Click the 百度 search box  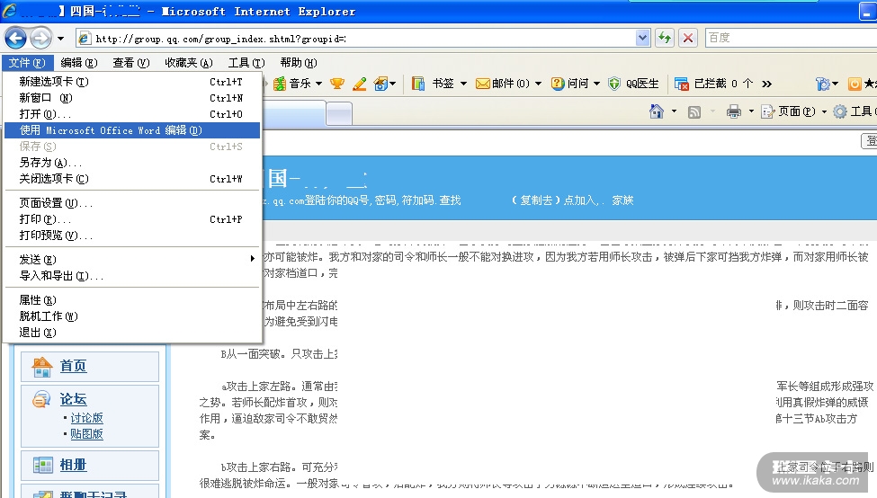click(x=790, y=38)
